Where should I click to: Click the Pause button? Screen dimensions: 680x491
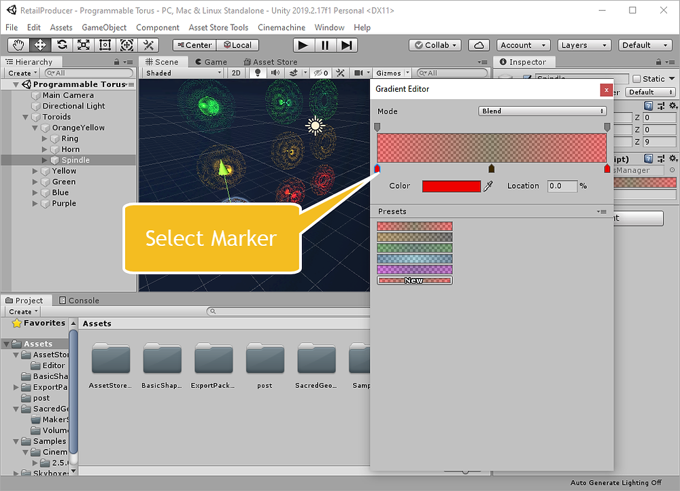325,45
